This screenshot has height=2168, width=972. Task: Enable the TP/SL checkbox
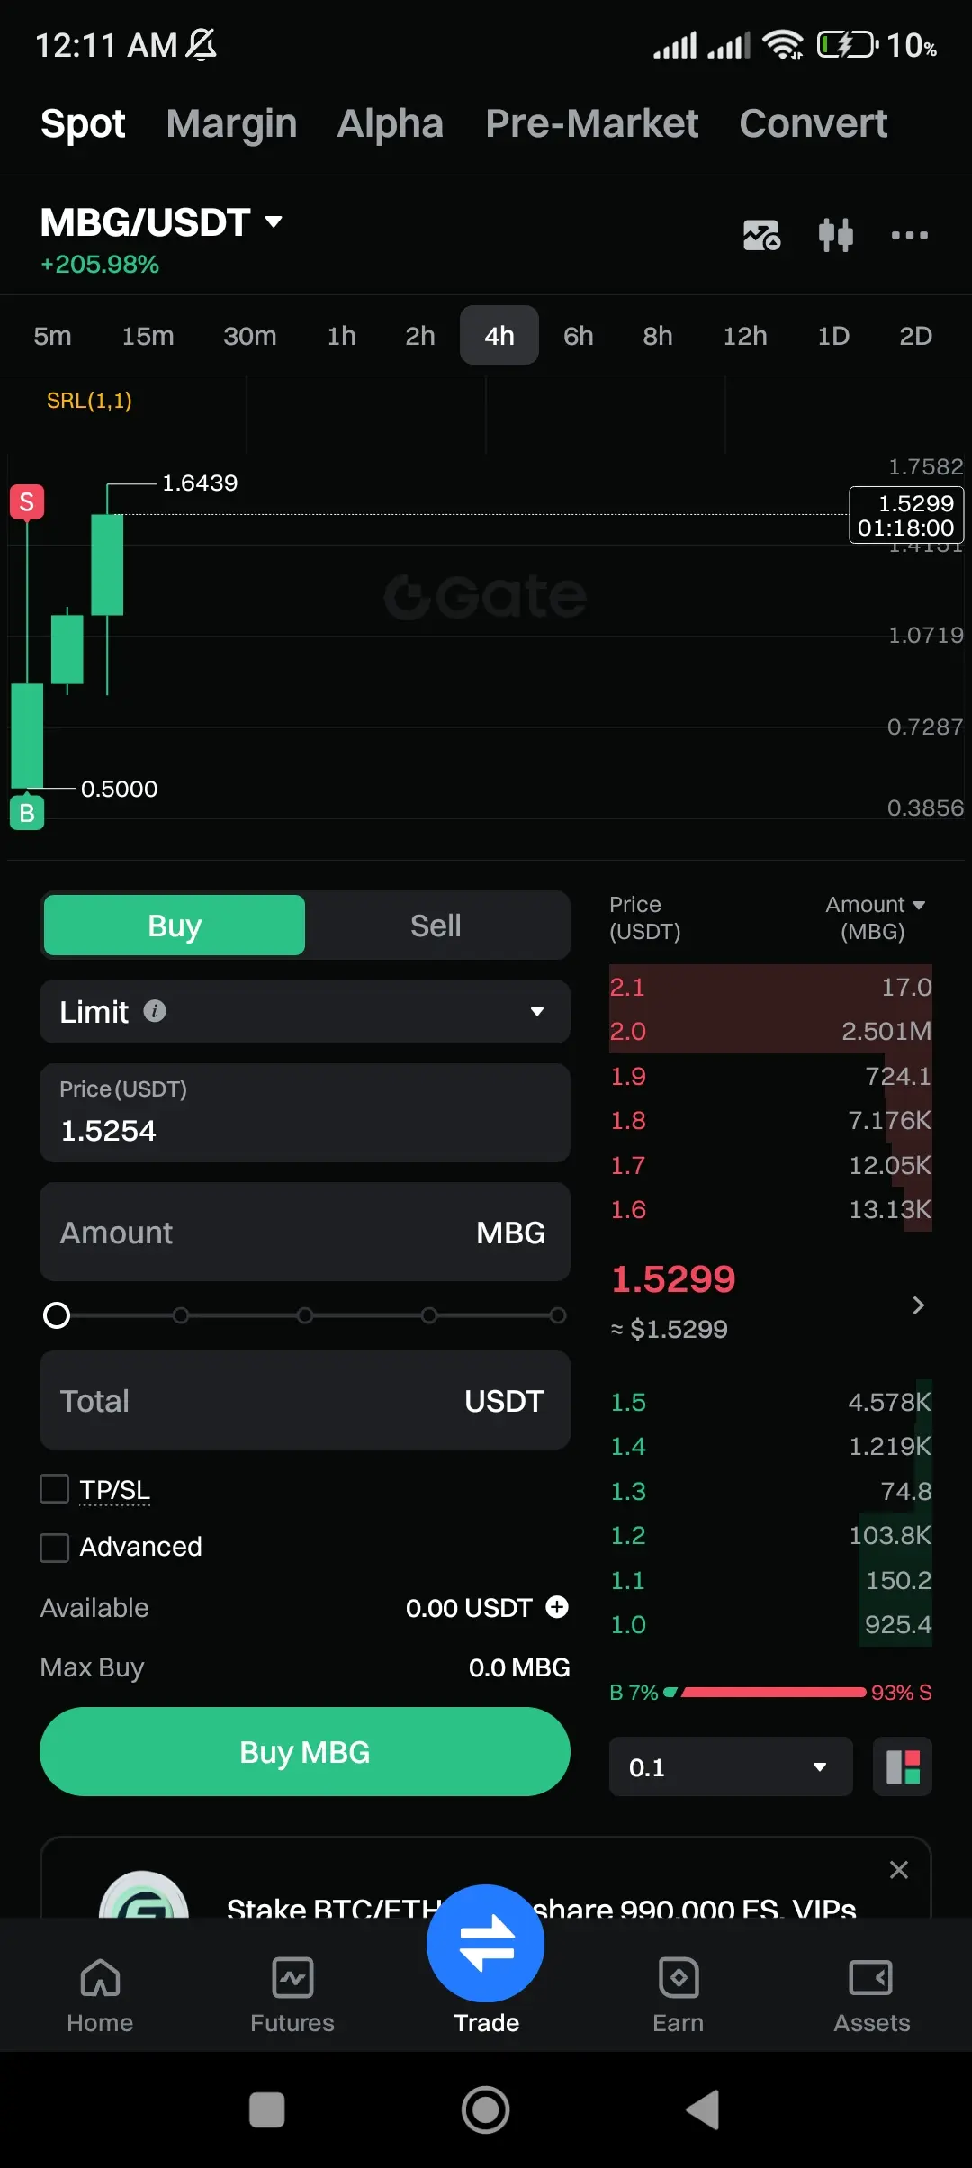point(55,1489)
